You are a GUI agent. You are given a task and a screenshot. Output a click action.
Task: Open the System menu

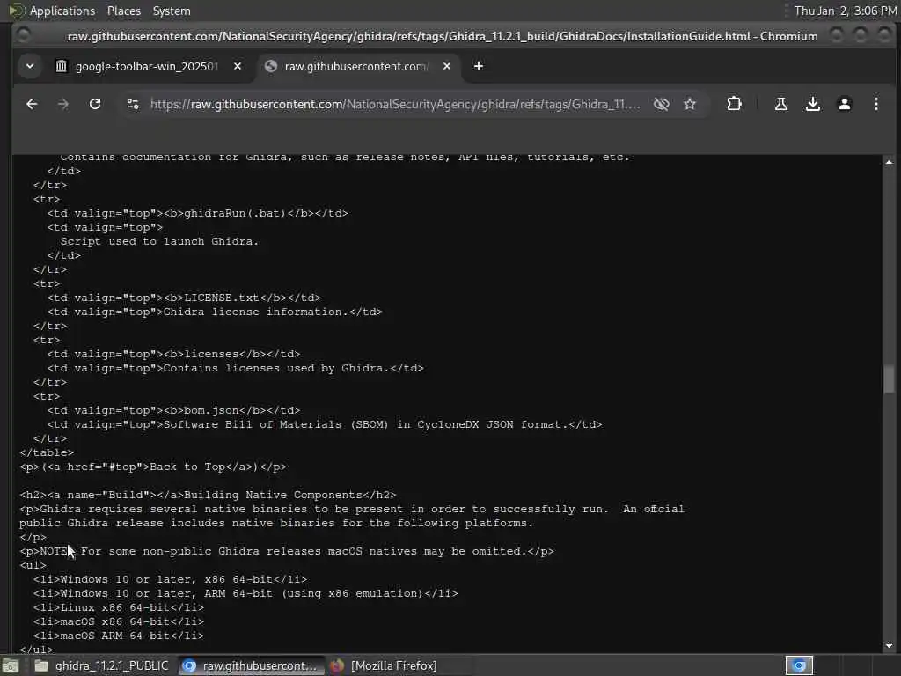(x=172, y=11)
